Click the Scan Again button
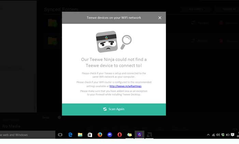The width and height of the screenshot is (239, 144). 114,109
